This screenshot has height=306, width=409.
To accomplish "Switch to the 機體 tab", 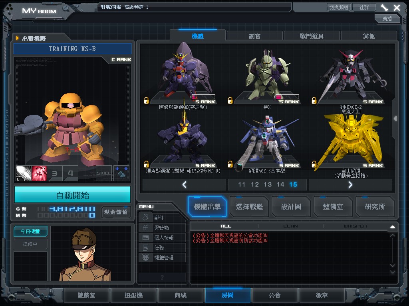I will click(x=198, y=36).
